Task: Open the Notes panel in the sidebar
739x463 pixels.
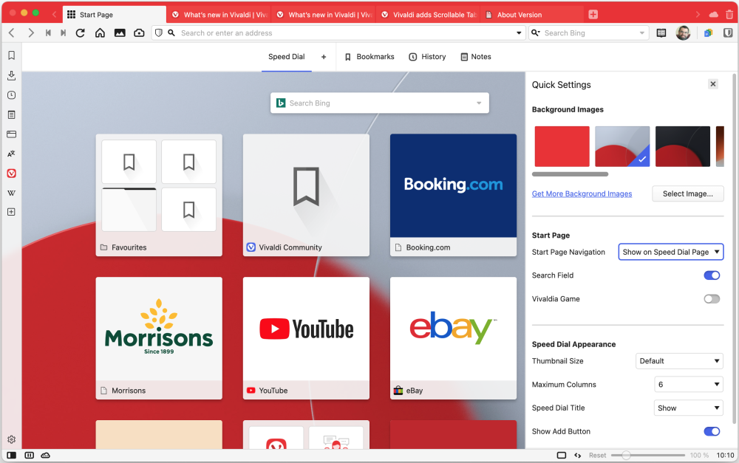Action: tap(11, 114)
